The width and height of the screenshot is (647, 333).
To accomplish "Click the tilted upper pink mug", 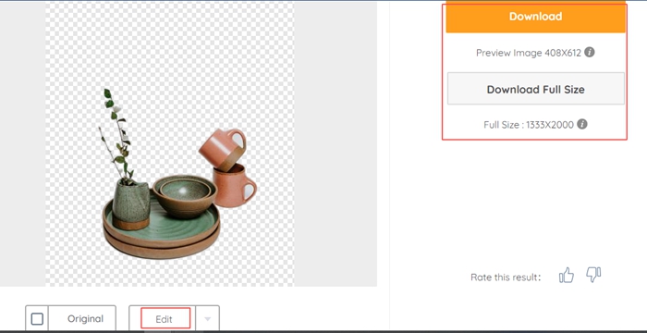I will click(x=223, y=149).
